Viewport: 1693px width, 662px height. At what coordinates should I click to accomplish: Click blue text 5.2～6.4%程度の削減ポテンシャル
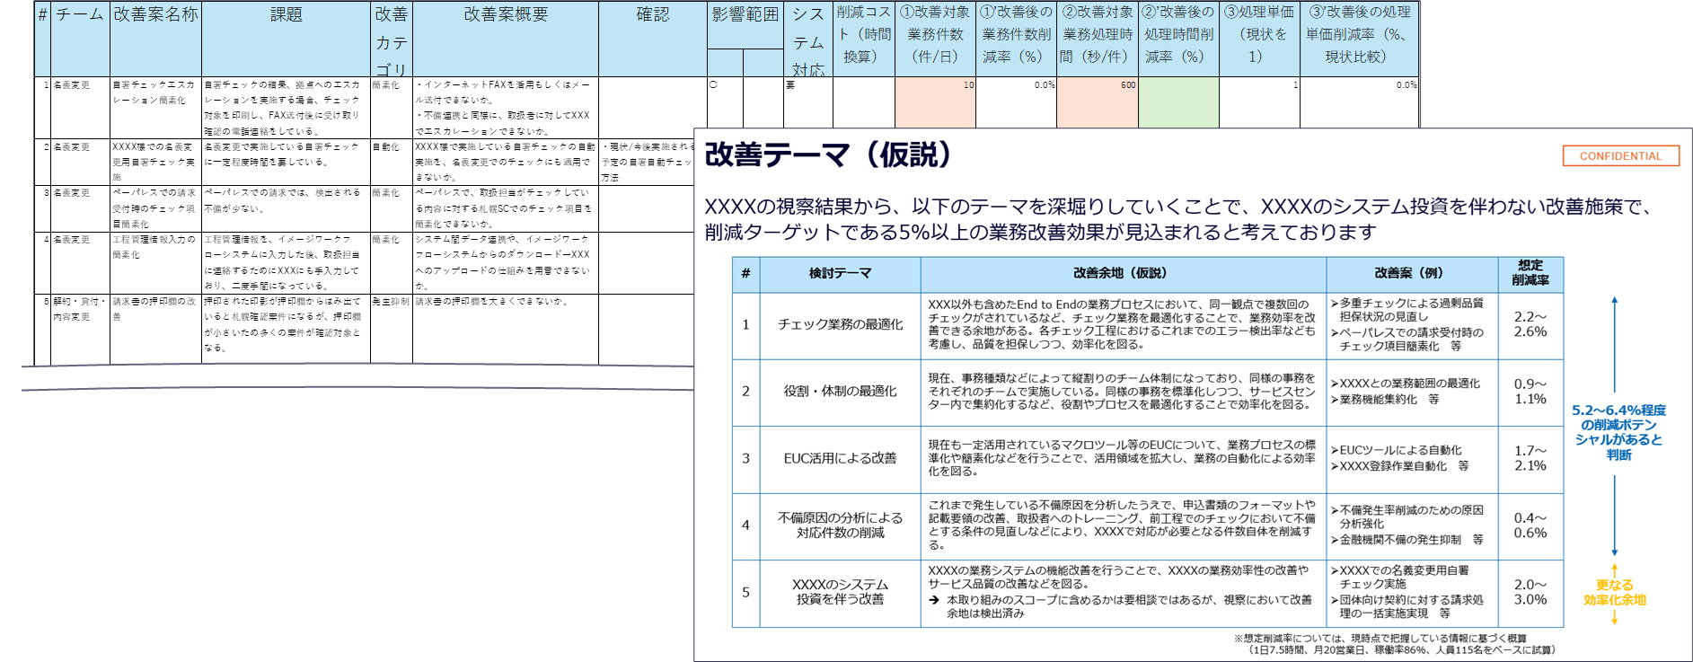coord(1618,433)
